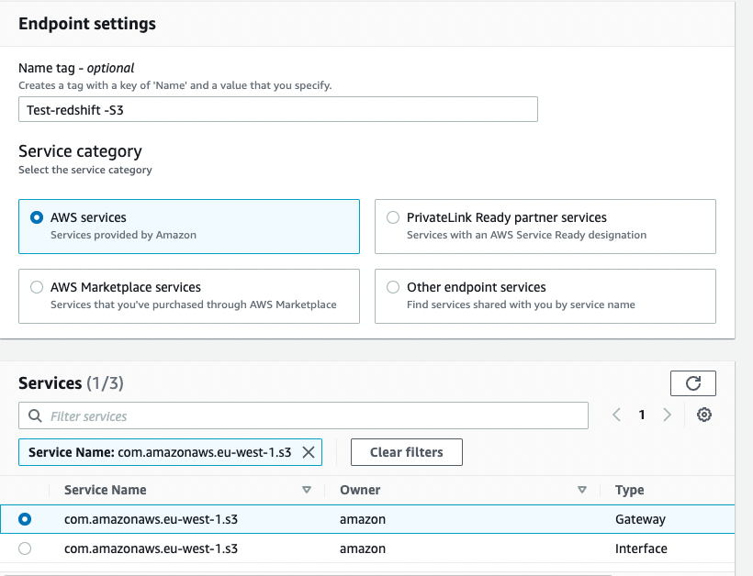This screenshot has height=576, width=753.
Task: Sort by the Service Name column arrow
Action: tap(307, 491)
